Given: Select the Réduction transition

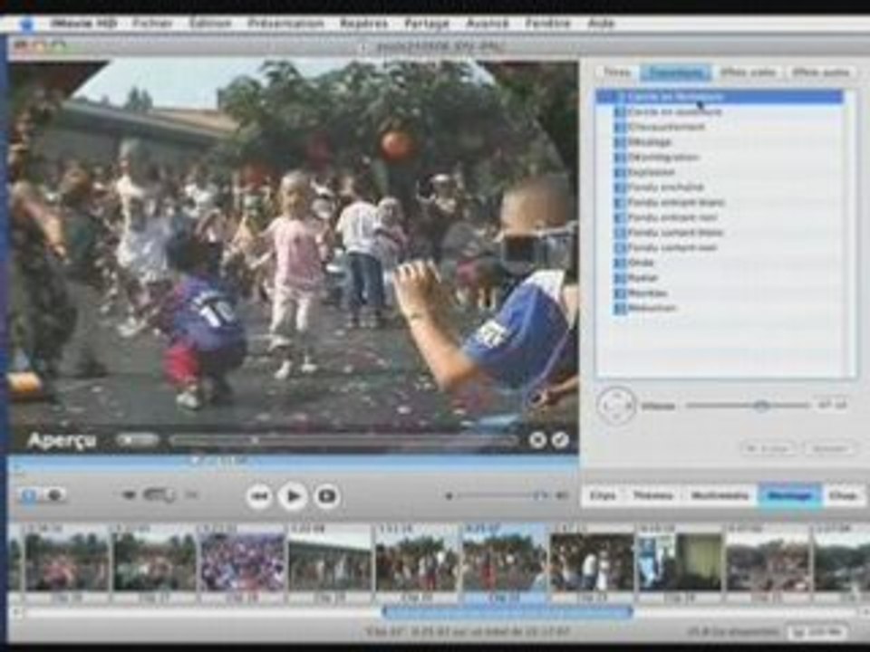Looking at the screenshot, I should click(x=720, y=308).
